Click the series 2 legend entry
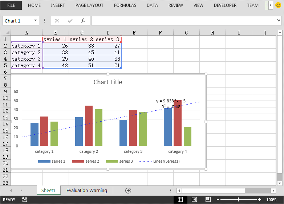The height and width of the screenshot is (204, 284). click(x=85, y=161)
